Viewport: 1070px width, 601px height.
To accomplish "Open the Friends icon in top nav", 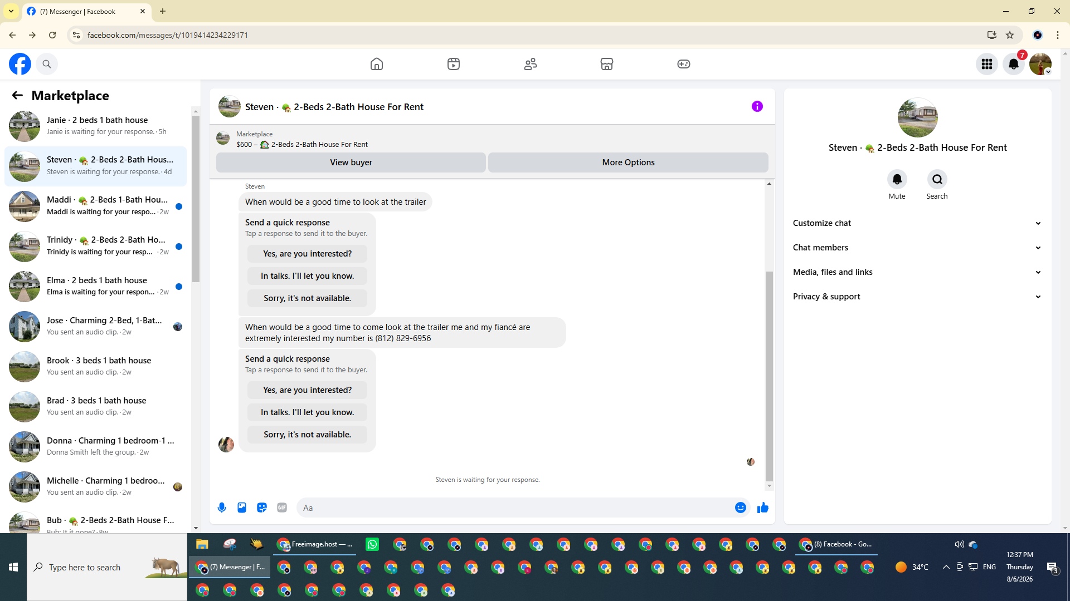I will pyautogui.click(x=531, y=64).
